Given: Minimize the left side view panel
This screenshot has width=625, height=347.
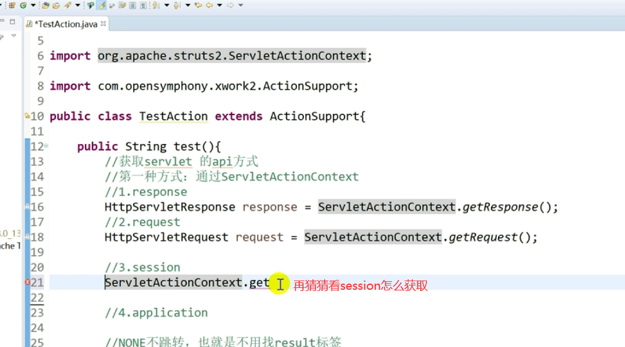Looking at the screenshot, I should pos(2,22).
